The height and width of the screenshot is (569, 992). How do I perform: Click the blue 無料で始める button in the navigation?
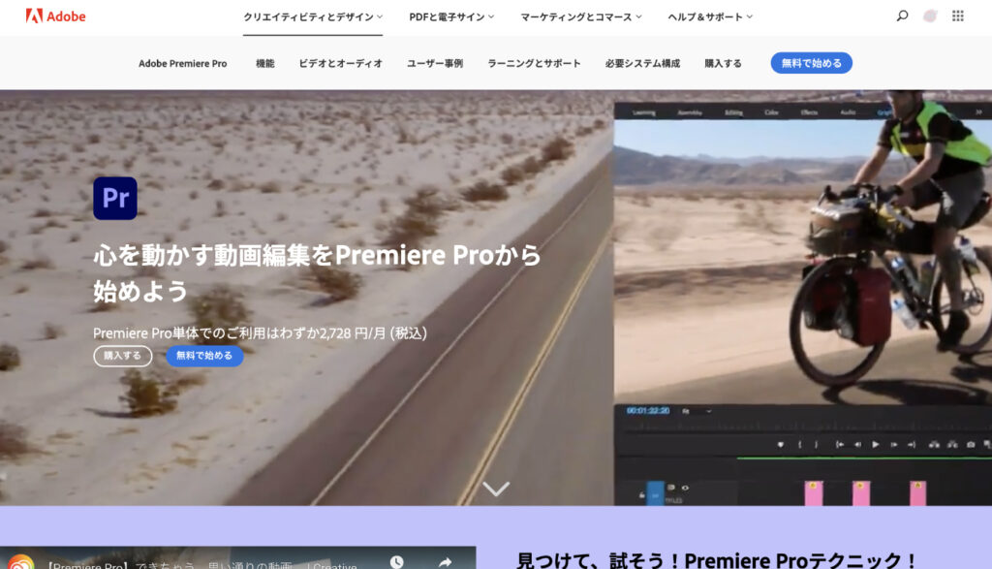pos(811,63)
